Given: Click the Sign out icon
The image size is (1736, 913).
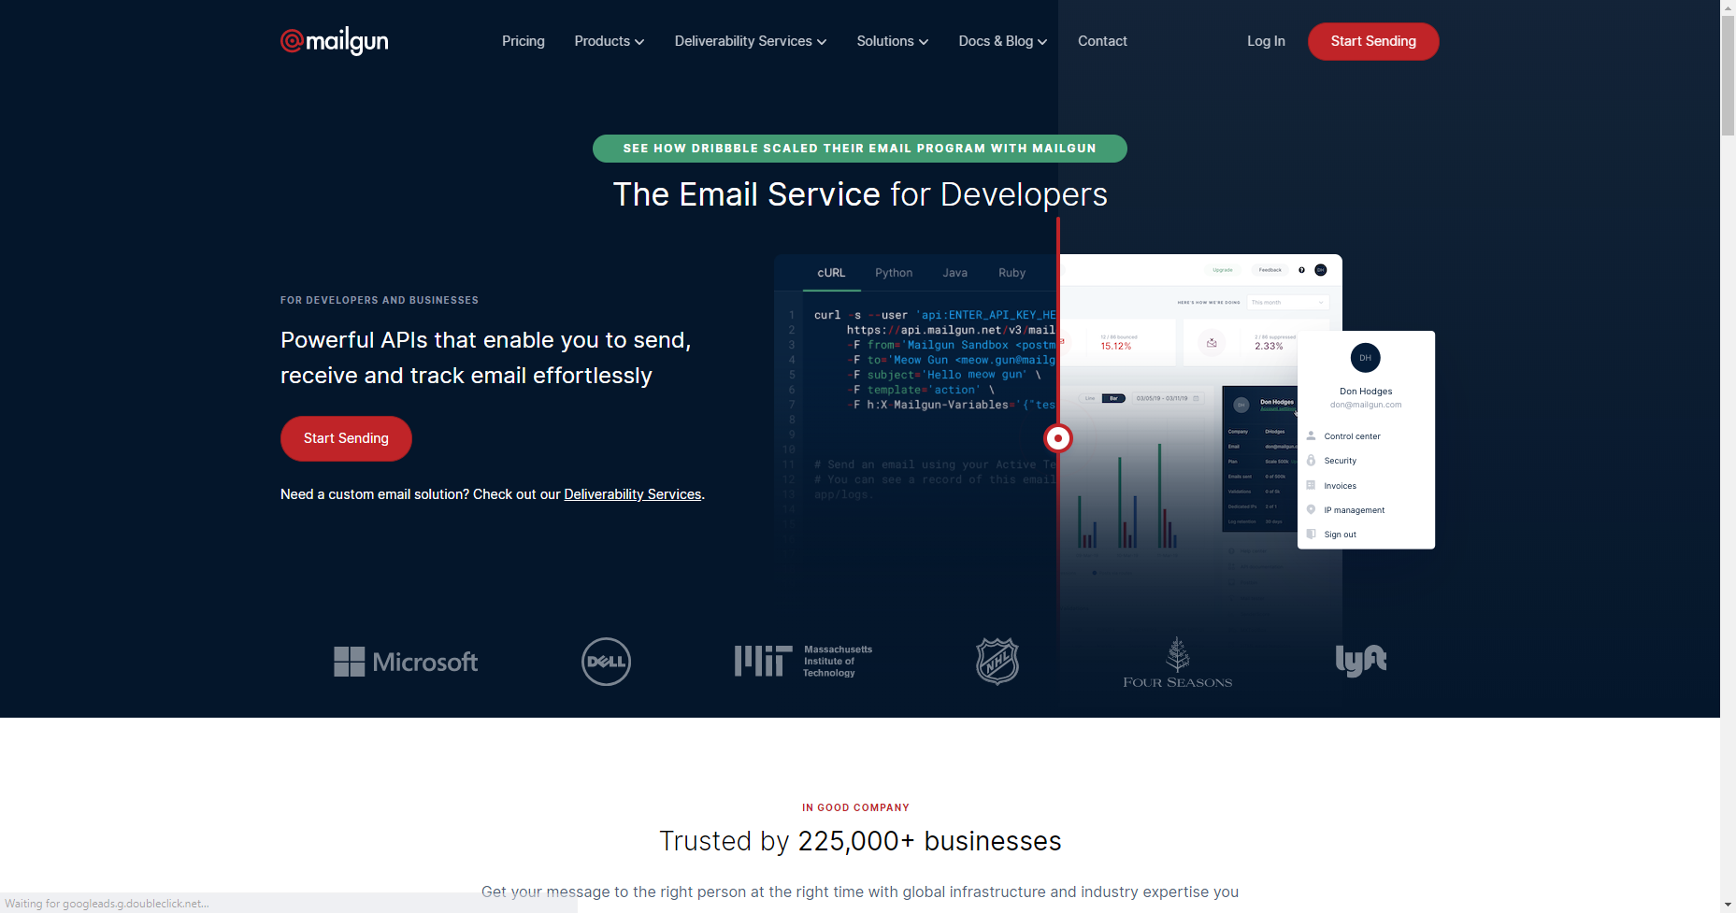Looking at the screenshot, I should 1311,534.
